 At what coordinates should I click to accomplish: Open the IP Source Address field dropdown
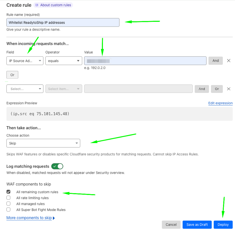[x=25, y=61]
